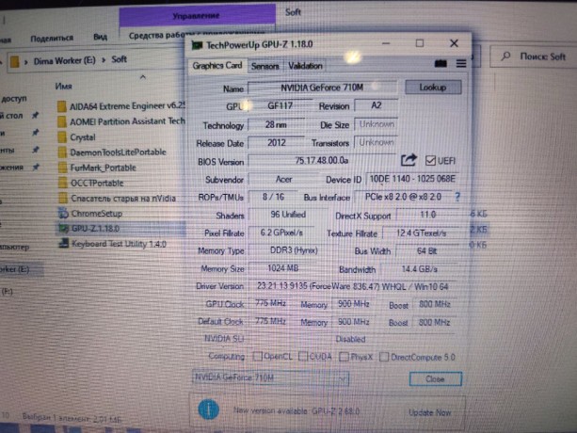Click the ChromeSetup file icon
The image size is (577, 433).
tap(63, 214)
